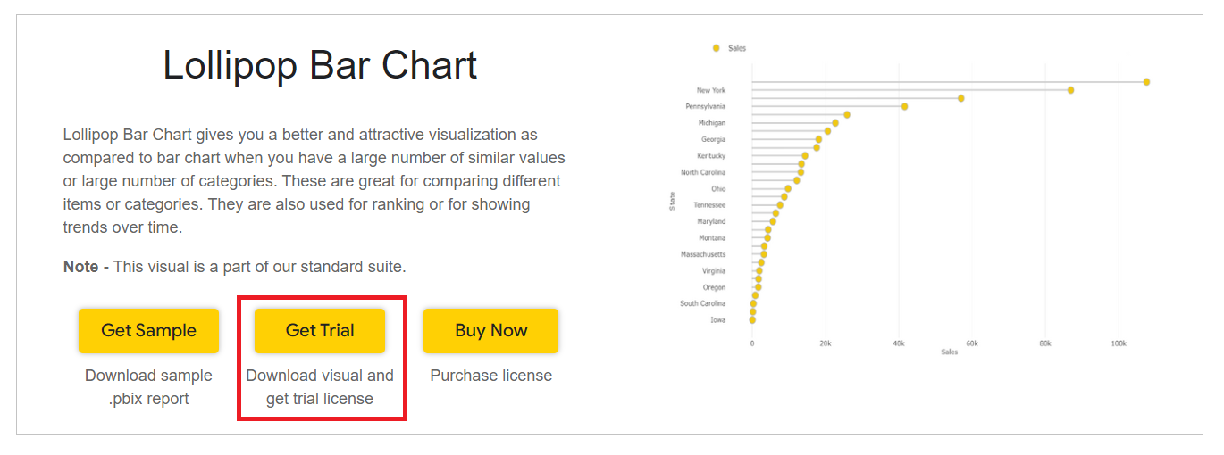The width and height of the screenshot is (1224, 455).
Task: Click the Buy Now button
Action: pos(490,330)
